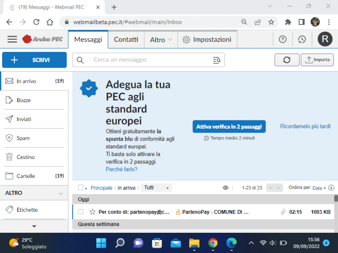Open the recent activity clock icon
Viewport: 338px width, 253px height.
[x=302, y=40]
